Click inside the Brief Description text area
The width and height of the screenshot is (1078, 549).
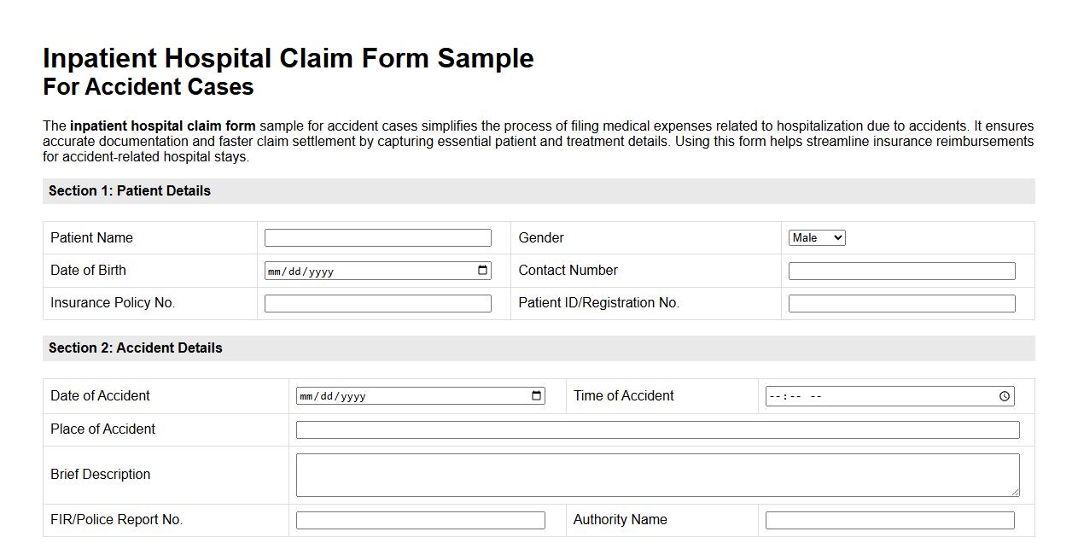[657, 472]
